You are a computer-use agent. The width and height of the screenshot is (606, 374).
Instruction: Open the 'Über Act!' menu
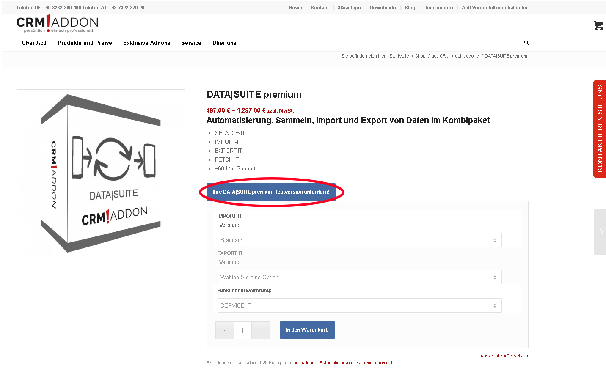[x=34, y=43]
